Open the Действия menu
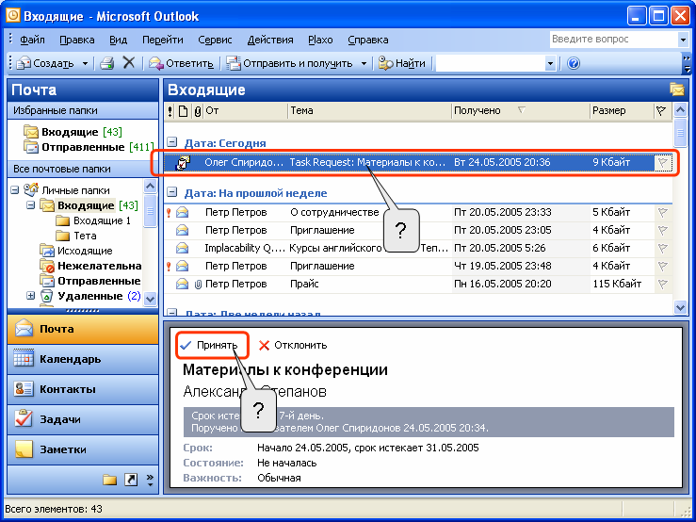The height and width of the screenshot is (522, 696). [x=270, y=40]
